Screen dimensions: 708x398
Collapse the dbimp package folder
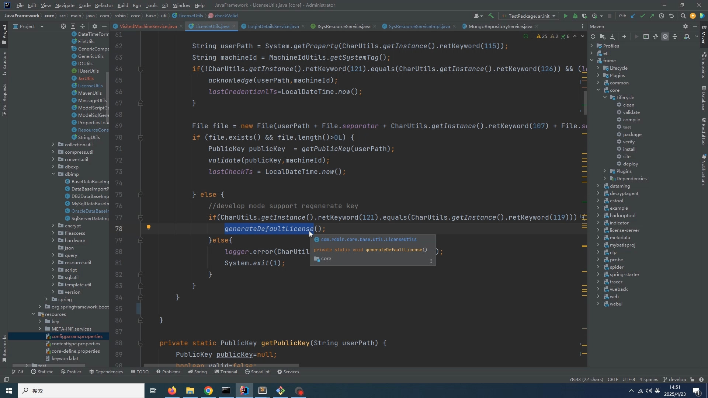tap(53, 174)
